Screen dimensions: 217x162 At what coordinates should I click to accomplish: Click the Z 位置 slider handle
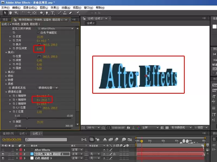[x=27, y=118]
